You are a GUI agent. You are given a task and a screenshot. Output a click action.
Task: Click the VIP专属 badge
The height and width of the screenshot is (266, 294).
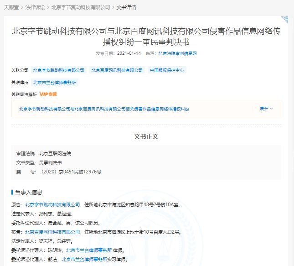point(48,94)
